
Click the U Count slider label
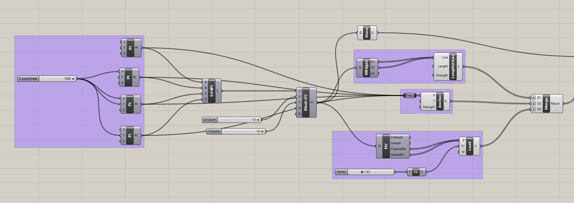pyautogui.click(x=210, y=120)
